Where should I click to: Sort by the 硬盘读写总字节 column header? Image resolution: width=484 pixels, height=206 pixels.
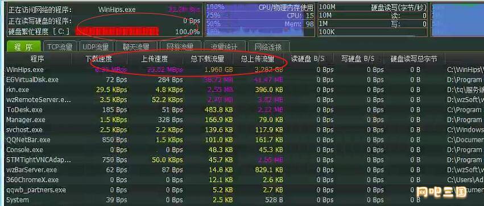414,58
